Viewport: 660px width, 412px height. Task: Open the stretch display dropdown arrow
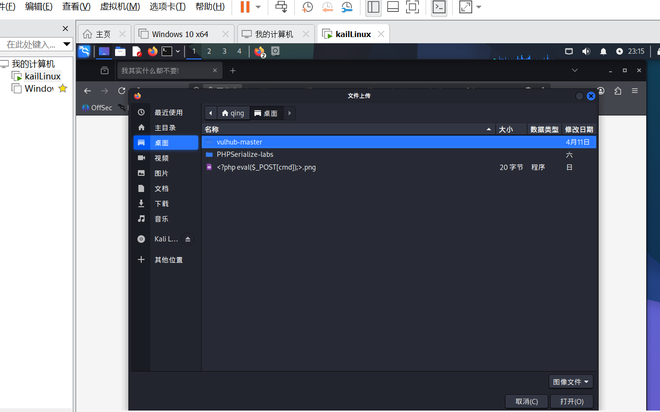[479, 7]
